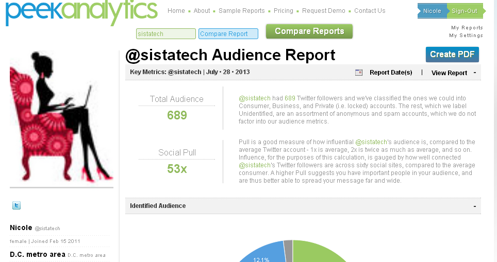This screenshot has height=262, width=497.
Task: Select Request Demo in top navigation
Action: coord(323,11)
